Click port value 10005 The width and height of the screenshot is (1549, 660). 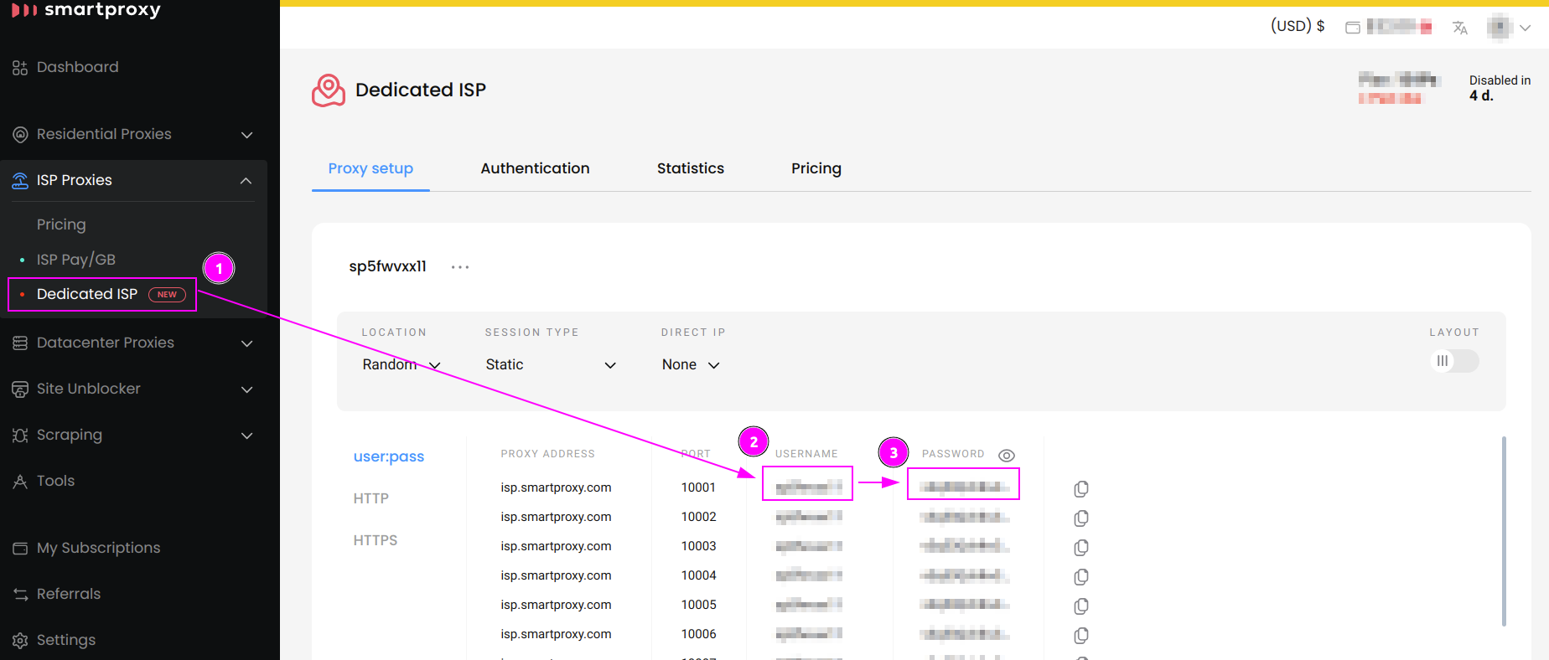pyautogui.click(x=698, y=605)
